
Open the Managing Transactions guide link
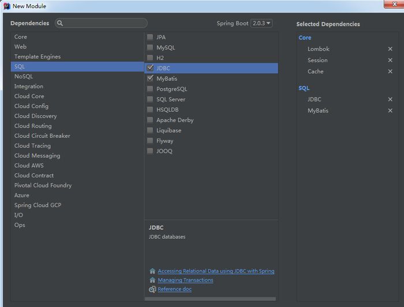(185, 280)
